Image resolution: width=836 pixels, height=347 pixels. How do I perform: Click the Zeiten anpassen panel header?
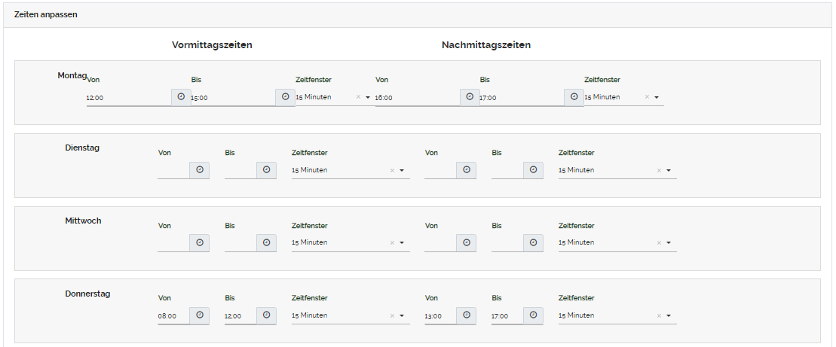(x=418, y=15)
